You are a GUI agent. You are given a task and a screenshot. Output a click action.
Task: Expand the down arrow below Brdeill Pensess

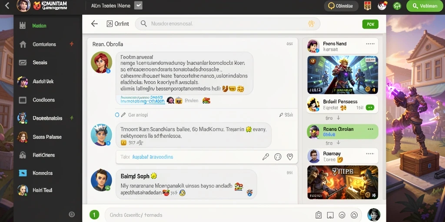338,118
